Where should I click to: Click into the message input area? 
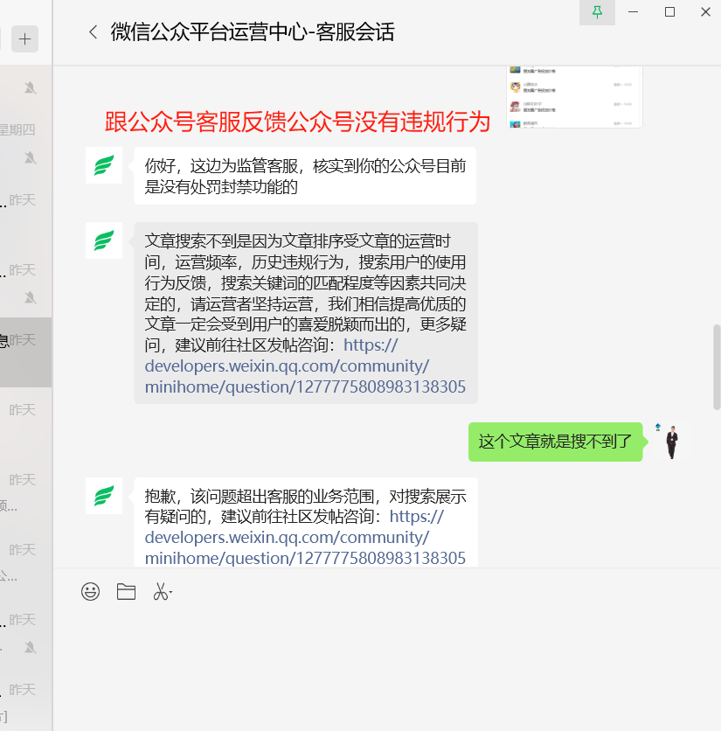point(387,666)
